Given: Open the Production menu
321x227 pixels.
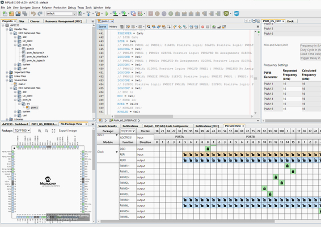Looking at the screenshot, I should (x=60, y=7).
